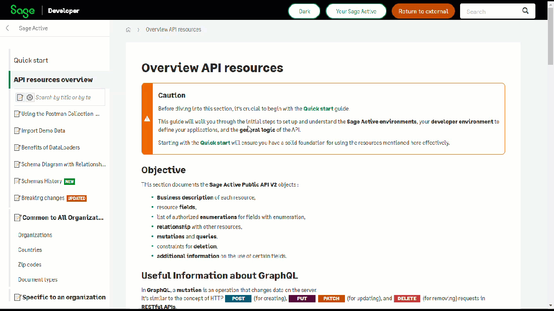
Task: Click the NEW badge on Schemas History
Action: click(70, 182)
